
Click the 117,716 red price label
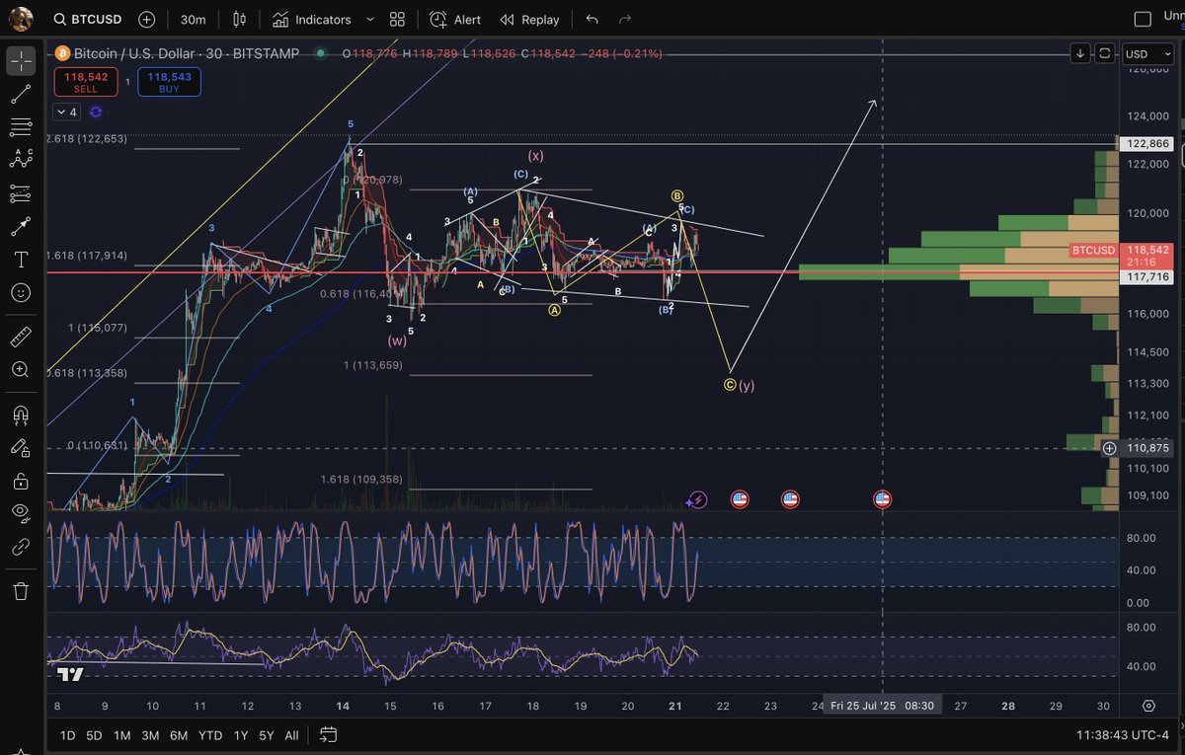tap(1145, 277)
